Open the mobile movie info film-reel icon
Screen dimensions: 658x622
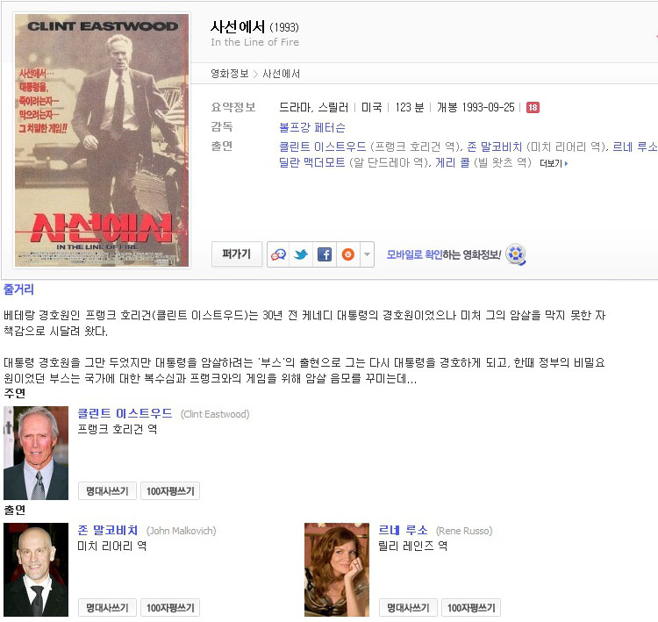516,254
